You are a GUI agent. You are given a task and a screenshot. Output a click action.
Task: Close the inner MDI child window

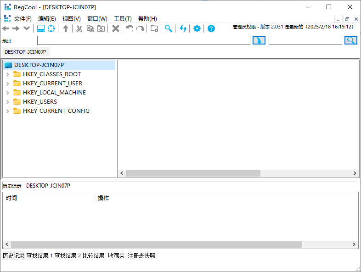tap(356, 19)
